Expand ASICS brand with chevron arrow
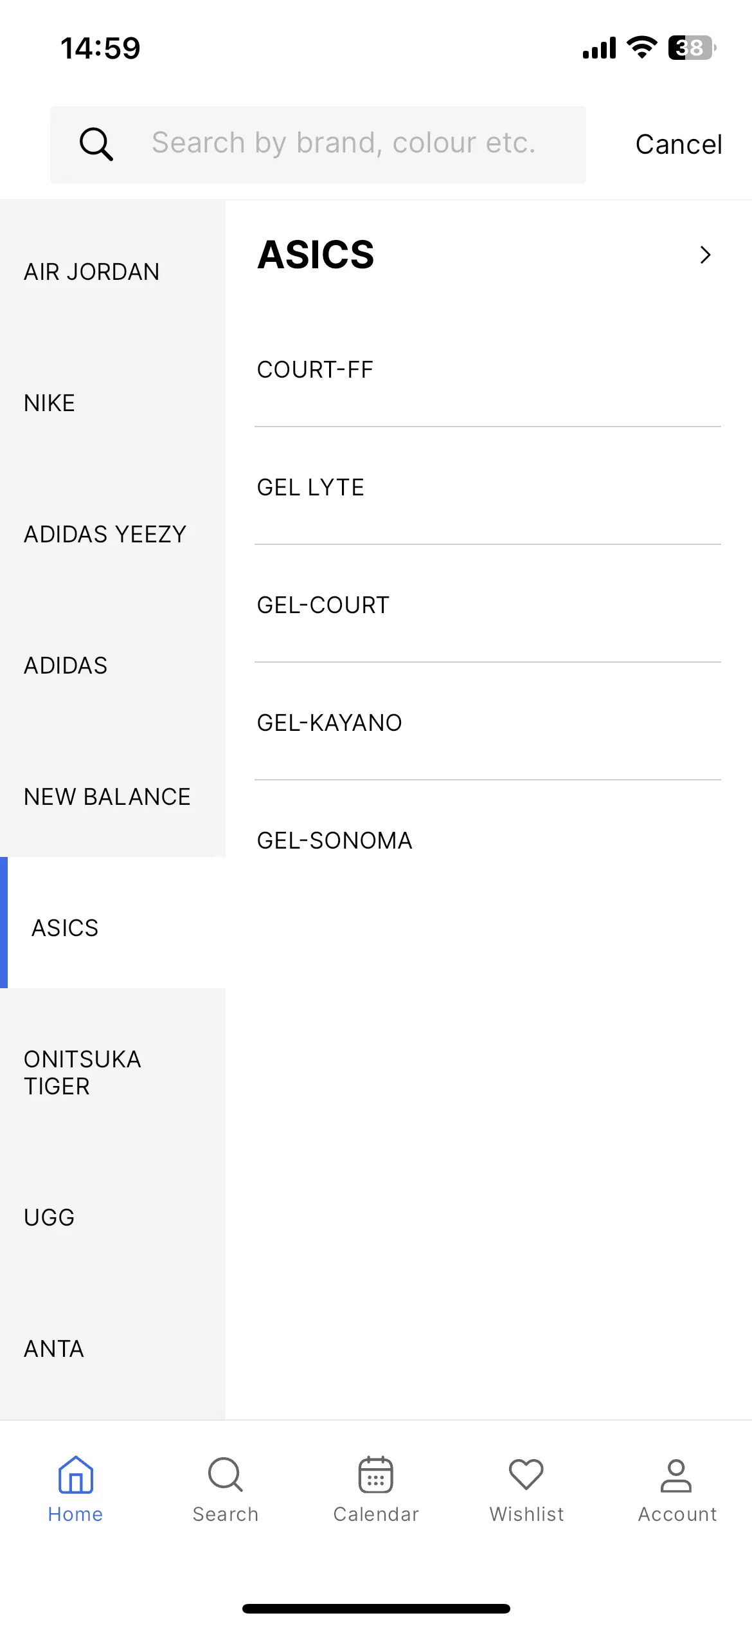Image resolution: width=752 pixels, height=1629 pixels. [x=705, y=255]
